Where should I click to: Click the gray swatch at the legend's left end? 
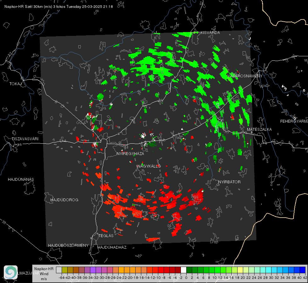(x=59, y=270)
